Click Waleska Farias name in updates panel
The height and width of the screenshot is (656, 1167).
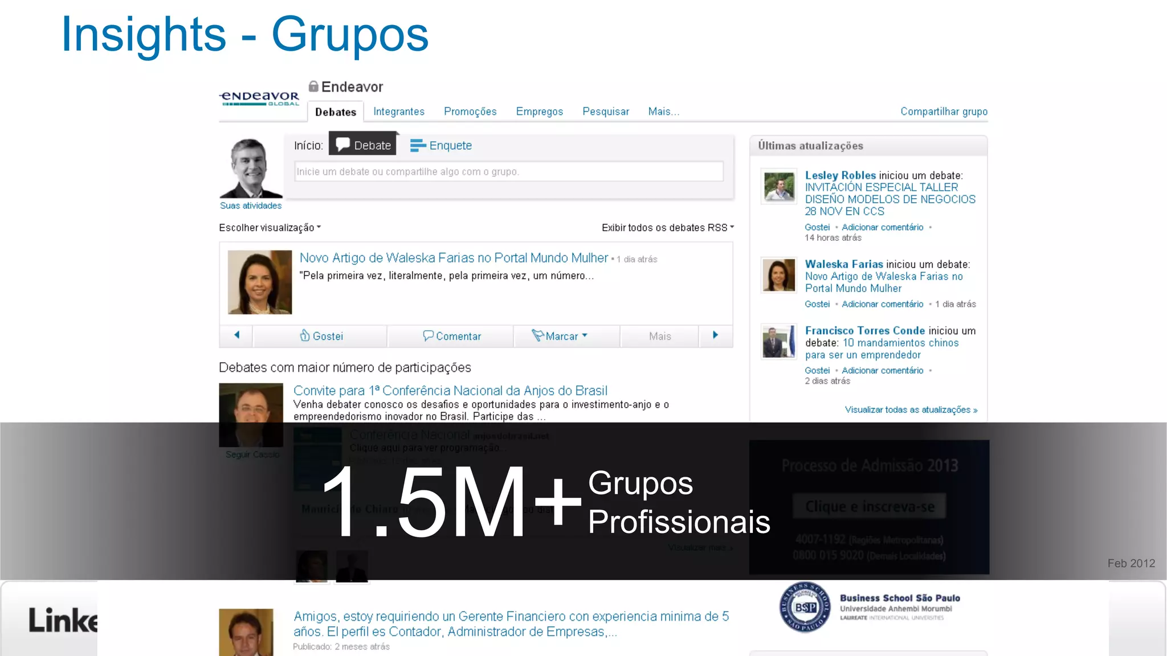(x=844, y=264)
